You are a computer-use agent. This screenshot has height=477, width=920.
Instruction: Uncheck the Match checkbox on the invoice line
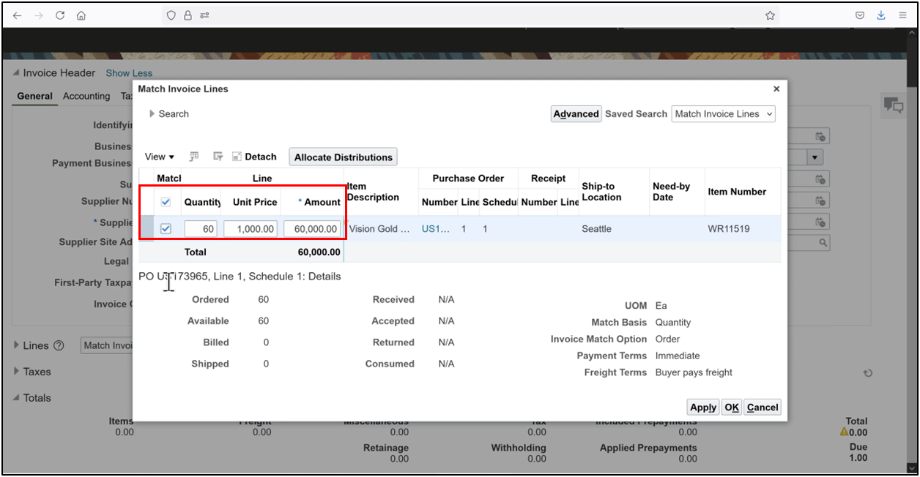pyautogui.click(x=165, y=228)
